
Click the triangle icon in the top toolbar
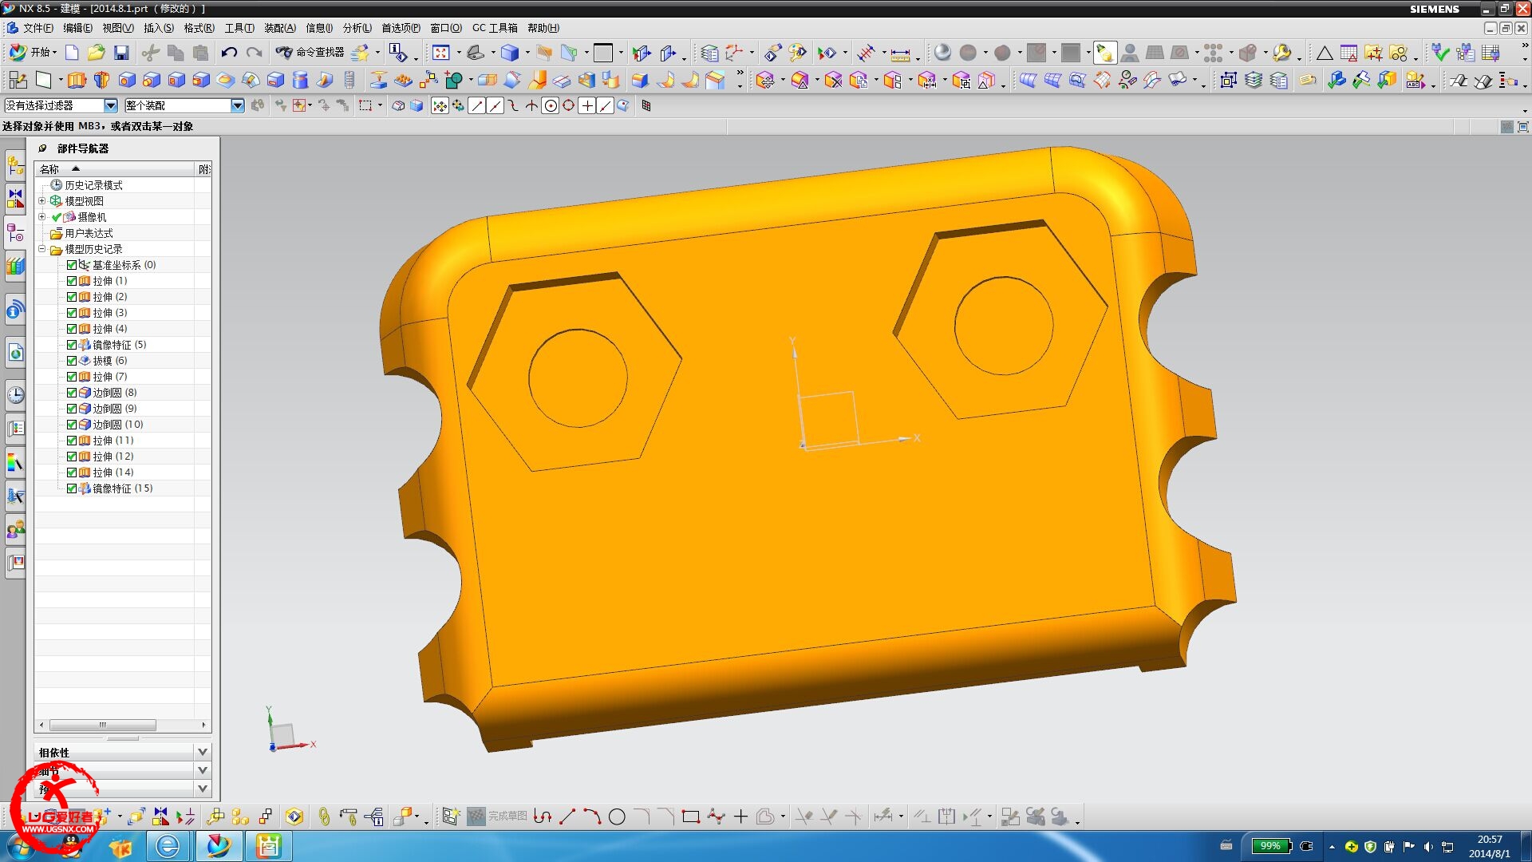pyautogui.click(x=1325, y=53)
